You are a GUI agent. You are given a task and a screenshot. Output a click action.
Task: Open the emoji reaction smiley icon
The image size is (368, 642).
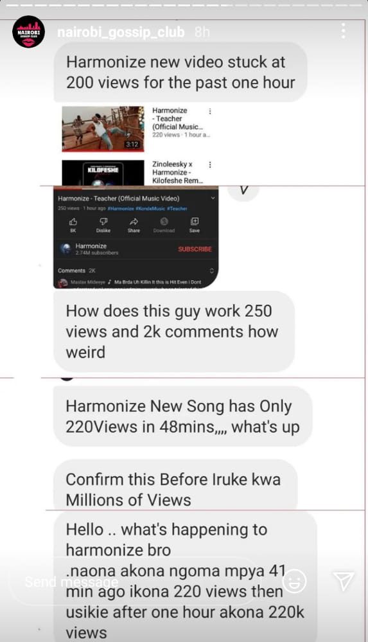295,581
